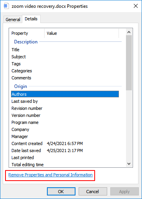Select the highlighted Authors row
142x199 pixels.
click(x=65, y=94)
